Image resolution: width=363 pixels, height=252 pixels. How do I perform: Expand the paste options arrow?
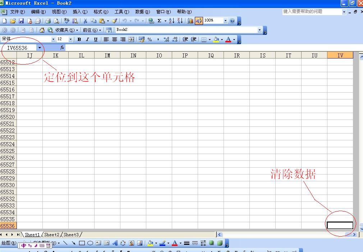tap(108, 21)
